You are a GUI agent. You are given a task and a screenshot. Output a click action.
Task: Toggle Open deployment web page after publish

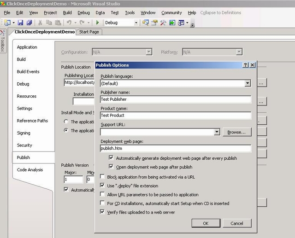111,167
